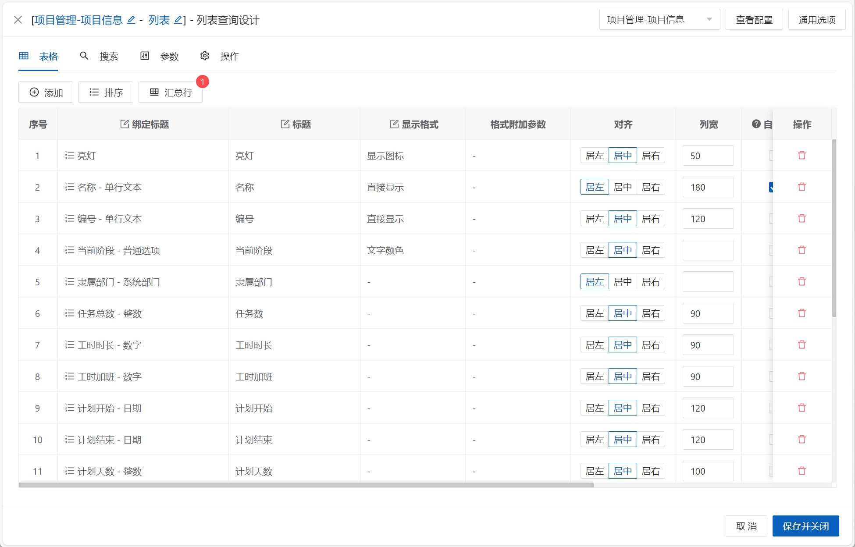Click the list icon beside 任务总数 - 整数
The image size is (855, 547).
tap(69, 313)
